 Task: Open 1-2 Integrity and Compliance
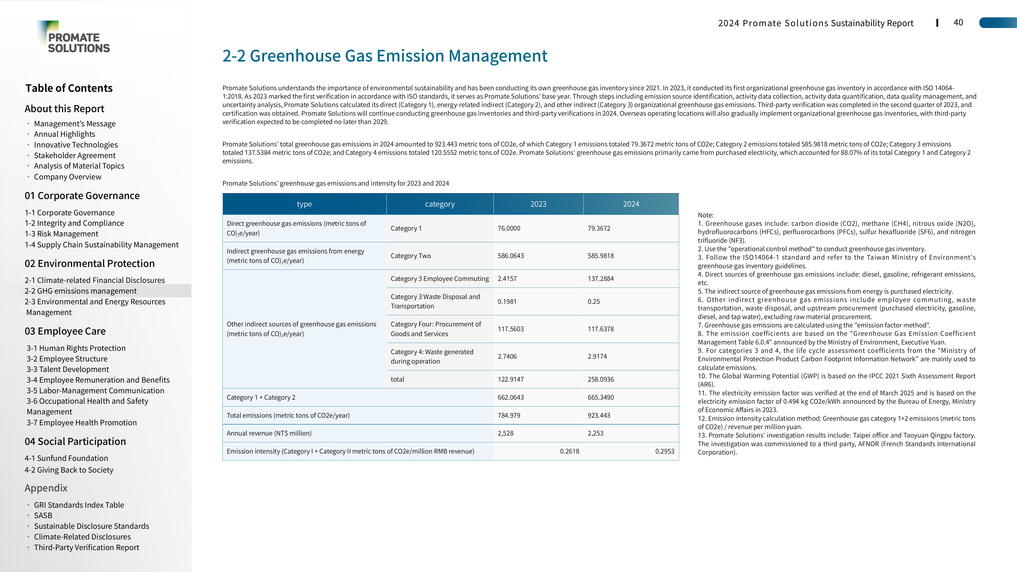point(74,223)
